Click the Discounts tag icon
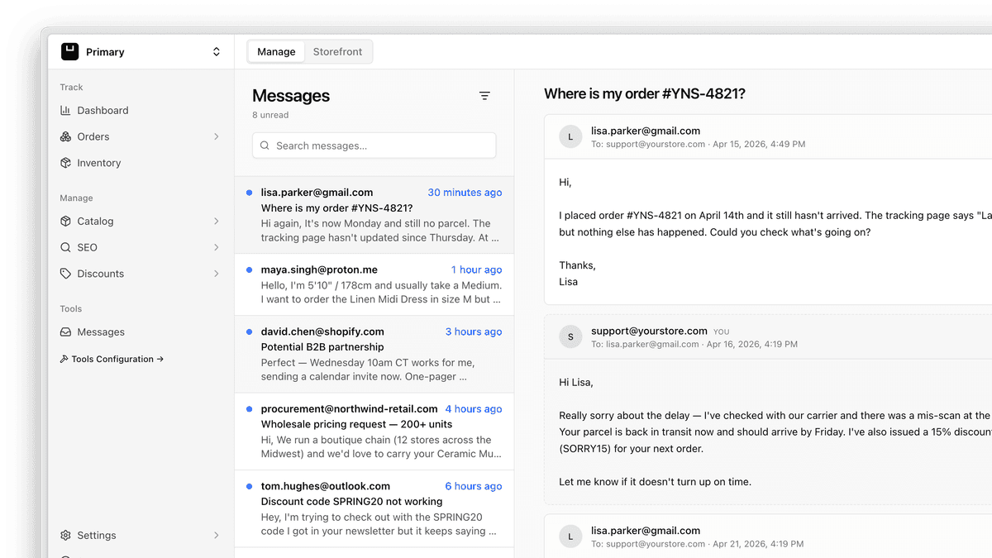The width and height of the screenshot is (992, 558). tap(66, 274)
